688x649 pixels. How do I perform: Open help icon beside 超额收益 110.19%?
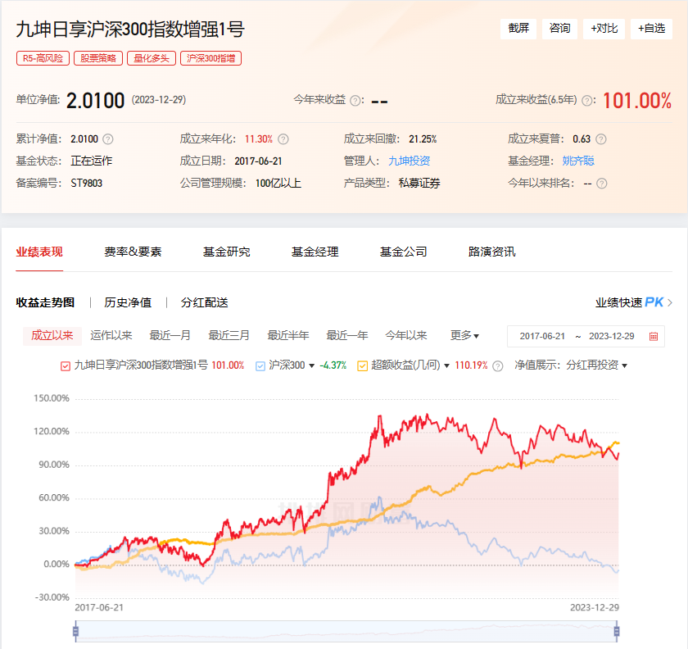(x=498, y=365)
